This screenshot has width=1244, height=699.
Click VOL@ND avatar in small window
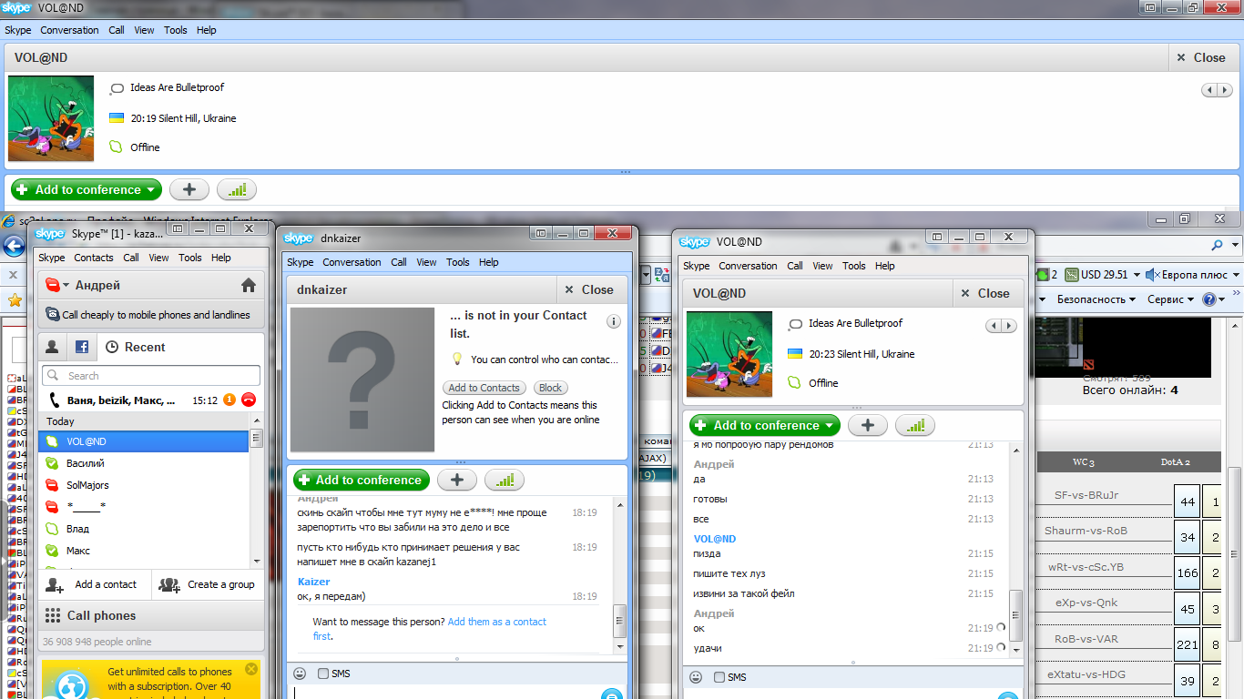pos(729,355)
